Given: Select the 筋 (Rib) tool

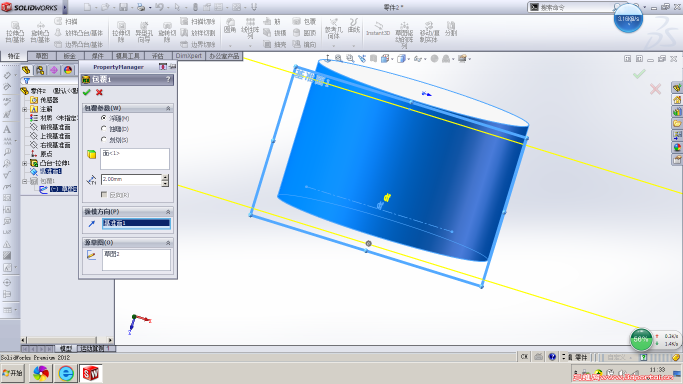Looking at the screenshot, I should [272, 21].
